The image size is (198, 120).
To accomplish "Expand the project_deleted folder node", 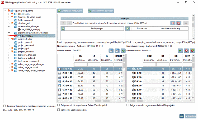I will [9, 39].
